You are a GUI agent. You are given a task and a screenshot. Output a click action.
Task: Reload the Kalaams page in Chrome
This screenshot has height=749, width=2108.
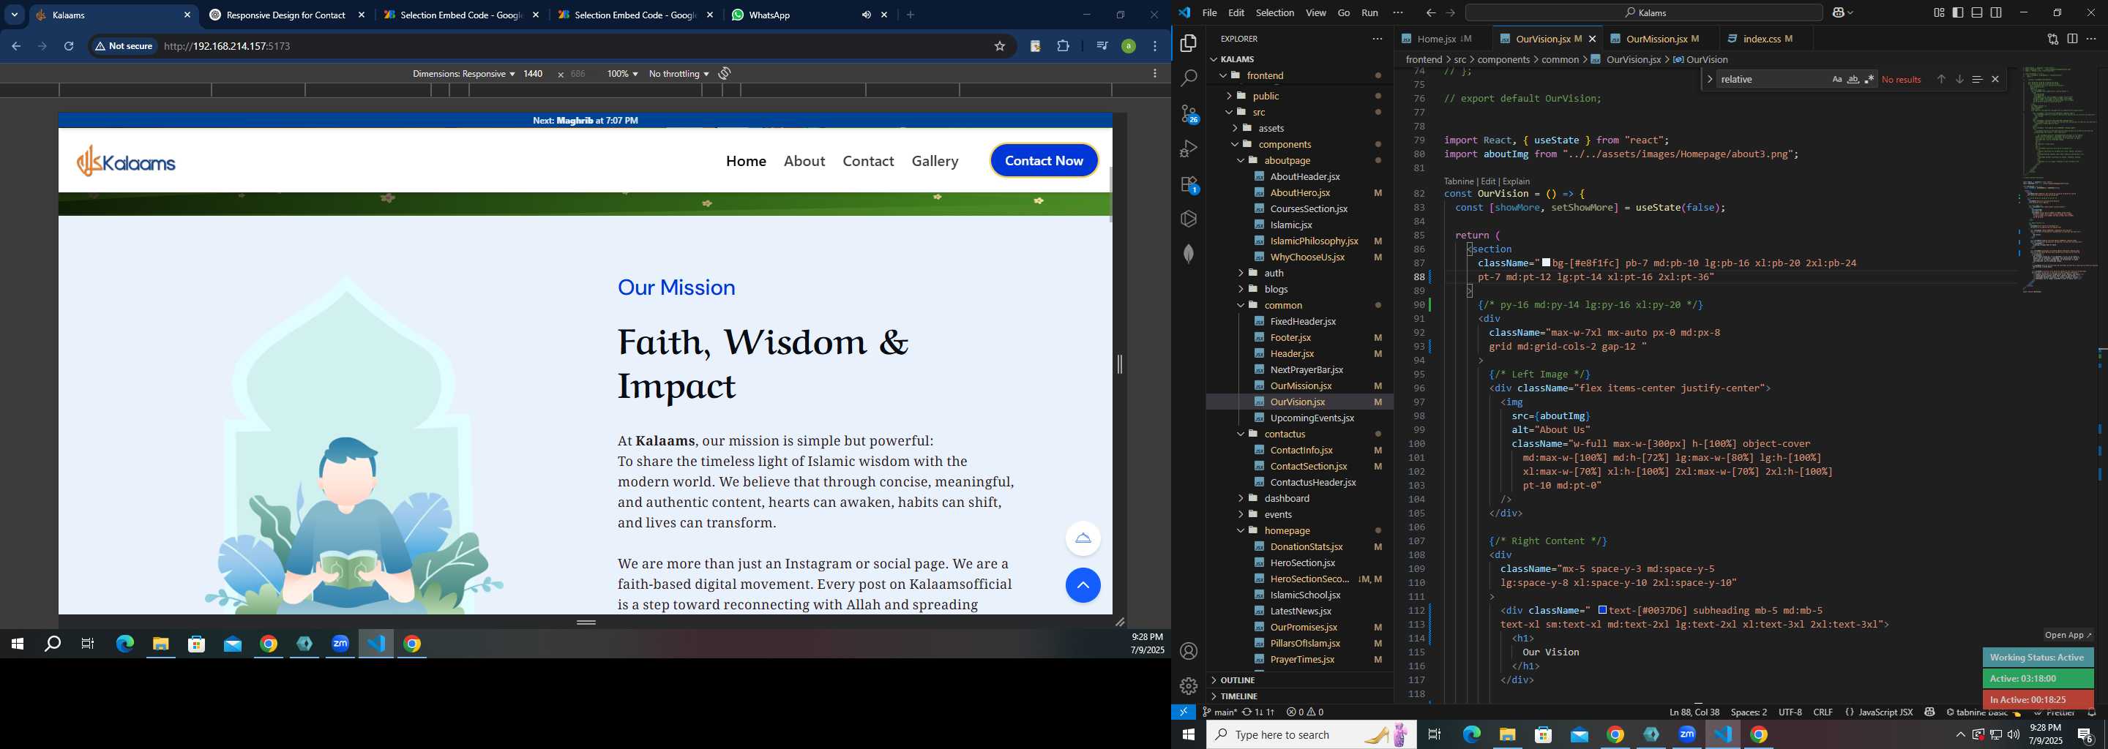(70, 47)
